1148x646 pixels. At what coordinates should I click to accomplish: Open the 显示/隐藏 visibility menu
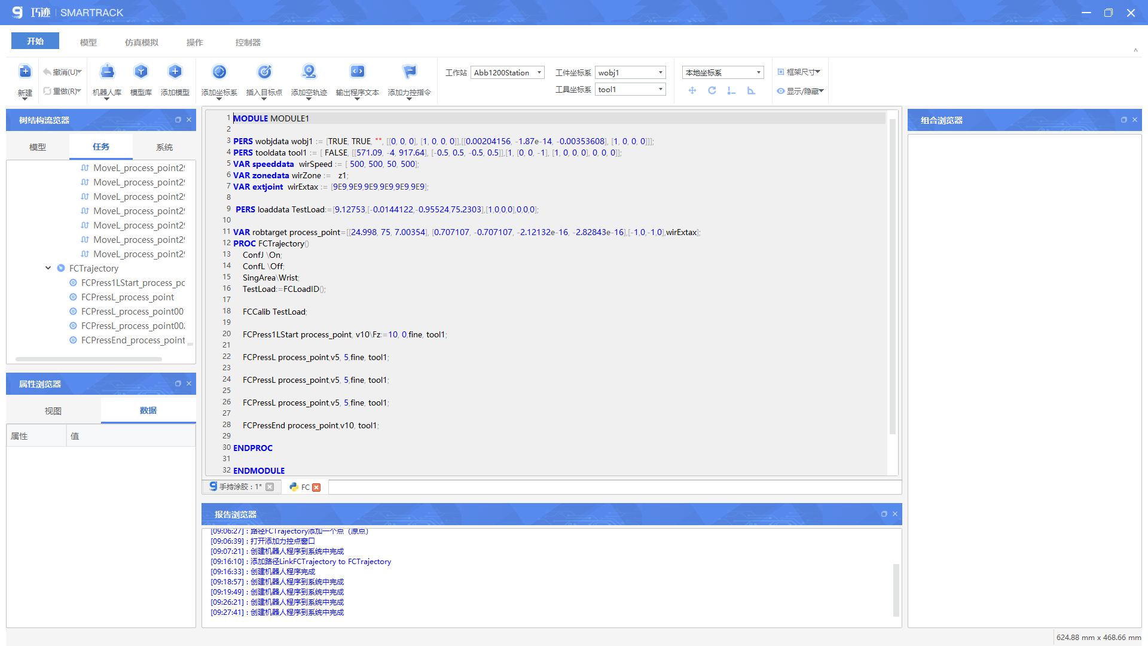coord(800,91)
